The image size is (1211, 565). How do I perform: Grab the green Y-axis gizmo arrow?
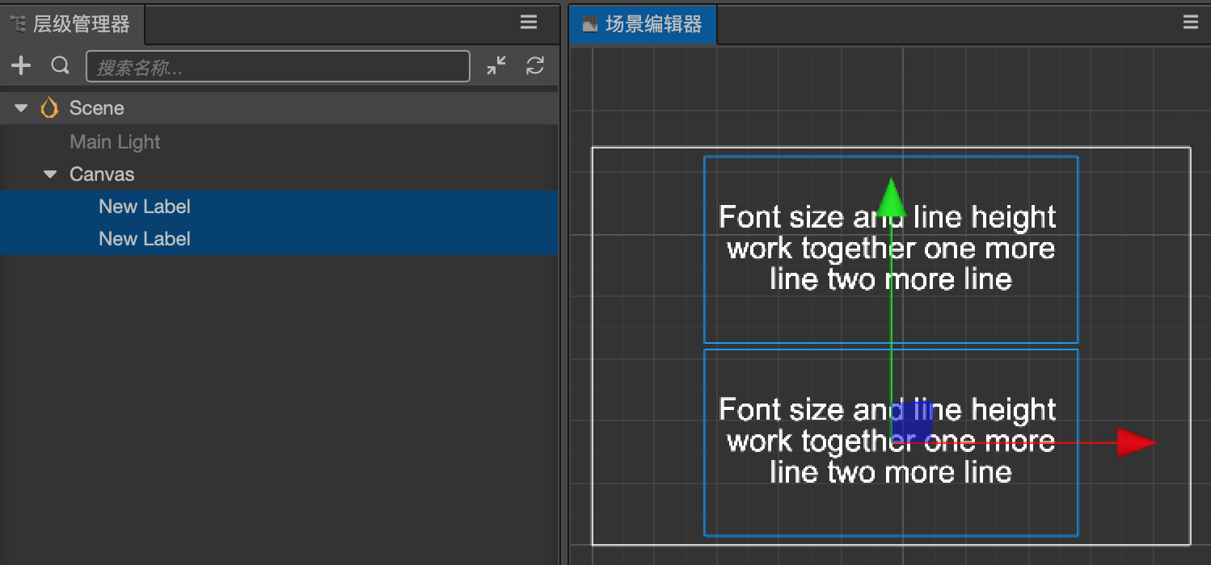pos(890,198)
